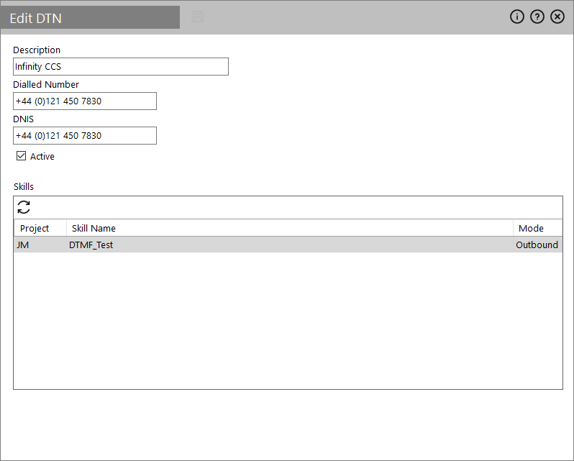Click the Mode column header

click(531, 228)
